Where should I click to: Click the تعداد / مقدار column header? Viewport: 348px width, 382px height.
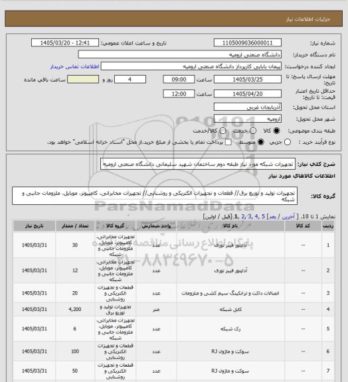(75, 226)
